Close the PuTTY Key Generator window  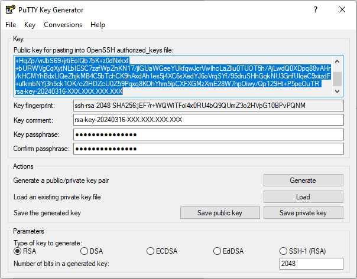pyautogui.click(x=342, y=9)
